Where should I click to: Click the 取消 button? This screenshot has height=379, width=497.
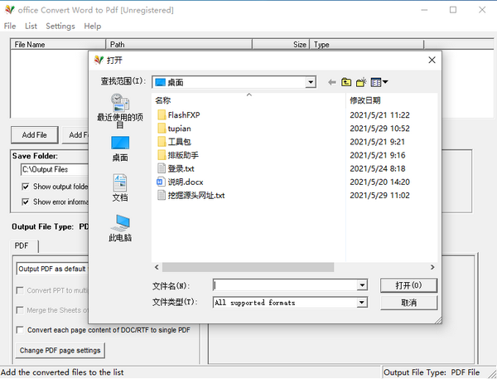click(x=408, y=303)
